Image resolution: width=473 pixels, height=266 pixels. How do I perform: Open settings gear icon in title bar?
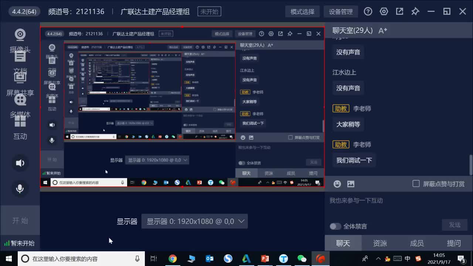(x=384, y=11)
